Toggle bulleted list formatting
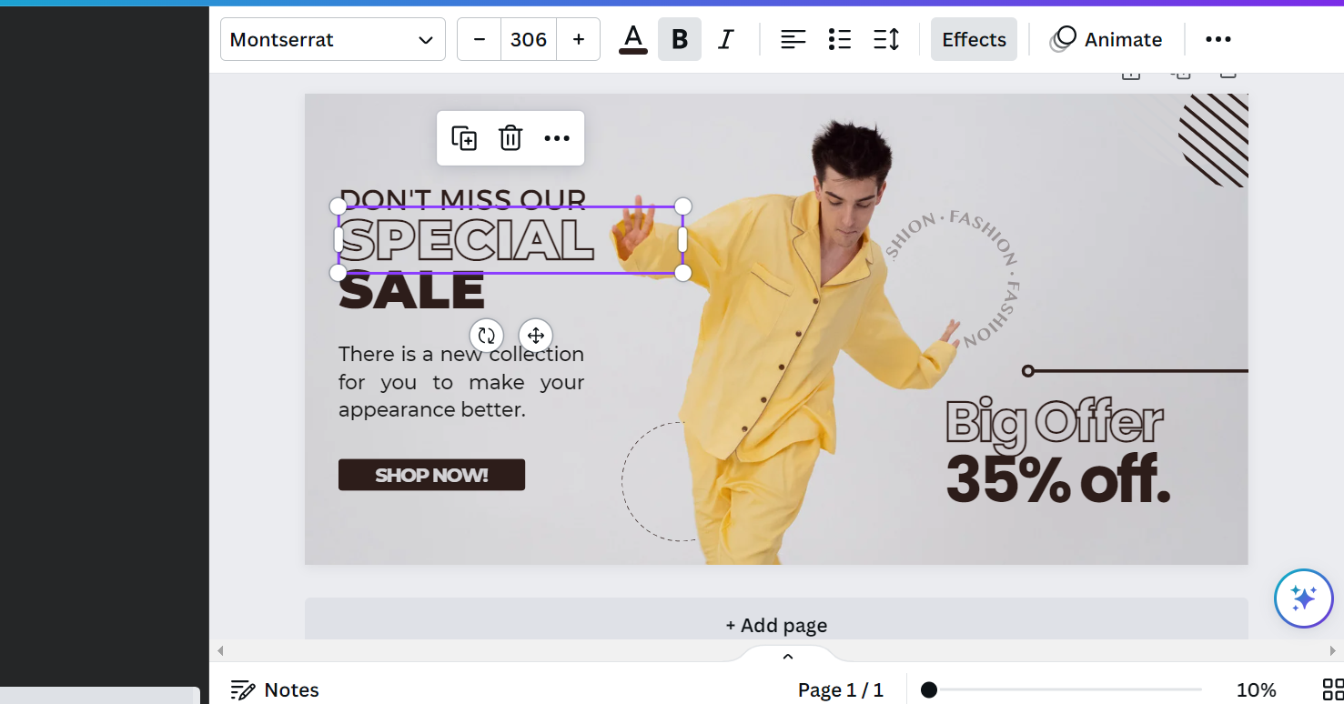1344x704 pixels. 840,39
